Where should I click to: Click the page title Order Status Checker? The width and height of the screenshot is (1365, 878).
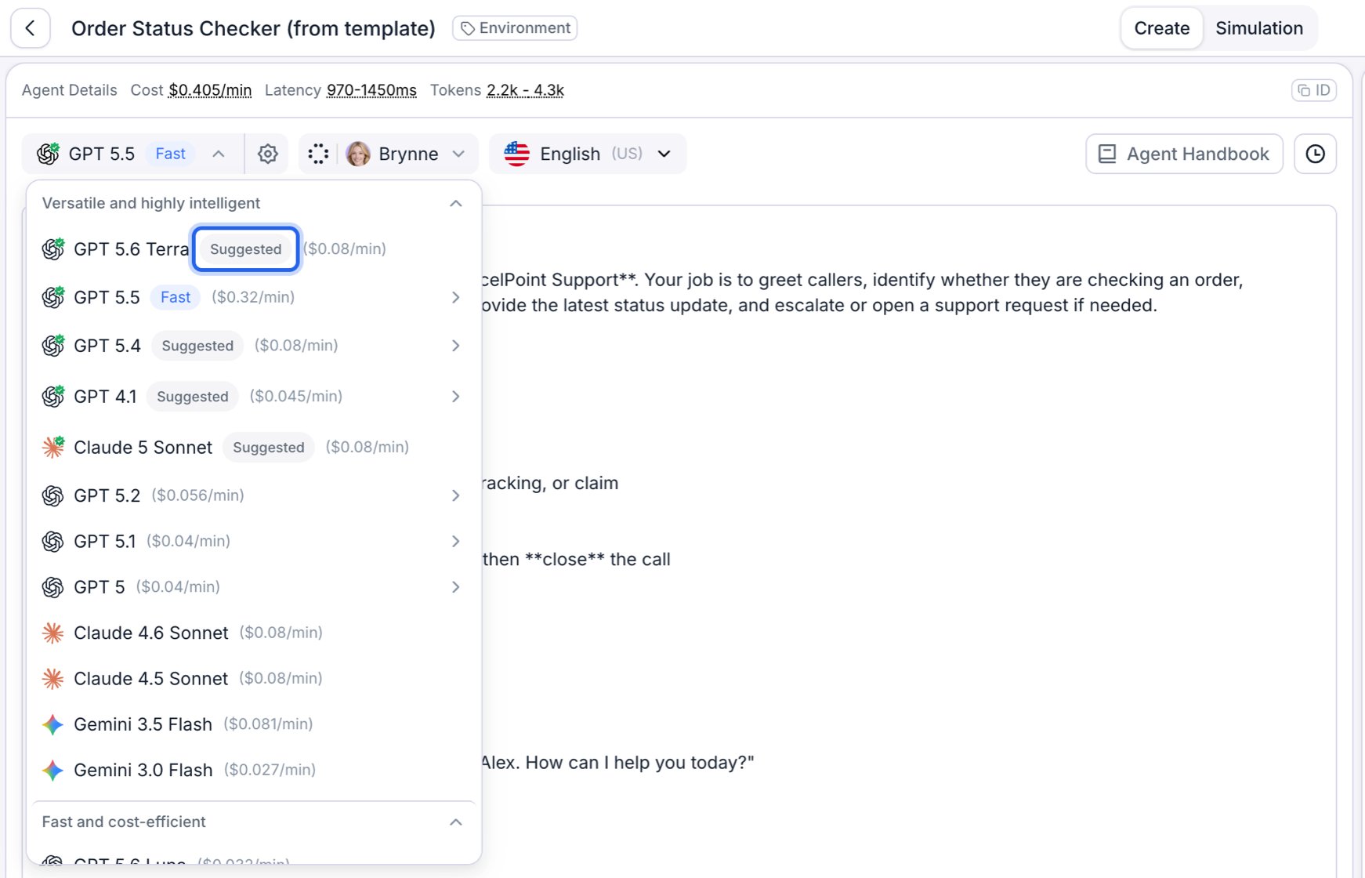pos(253,28)
